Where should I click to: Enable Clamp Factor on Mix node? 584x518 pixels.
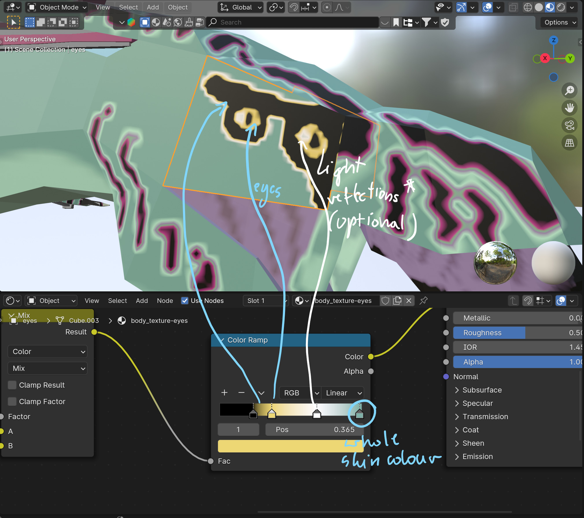(x=12, y=402)
